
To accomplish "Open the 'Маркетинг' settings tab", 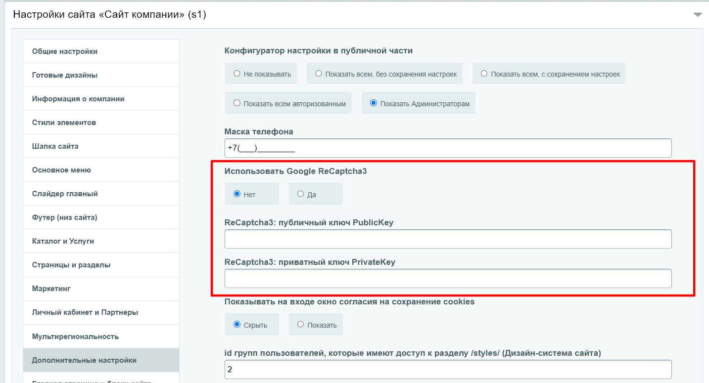I will (51, 289).
